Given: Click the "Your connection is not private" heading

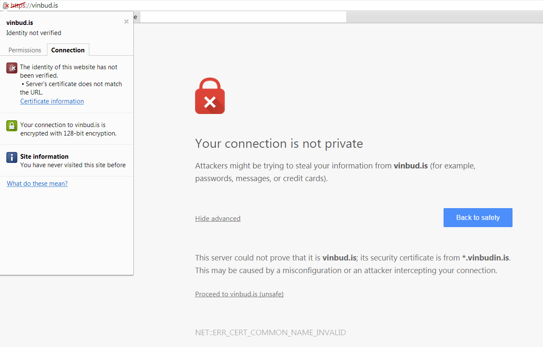Looking at the screenshot, I should point(279,144).
